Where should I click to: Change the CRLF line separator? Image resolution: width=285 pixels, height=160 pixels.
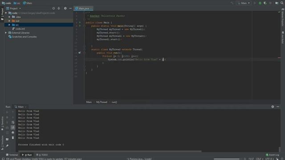point(259,159)
